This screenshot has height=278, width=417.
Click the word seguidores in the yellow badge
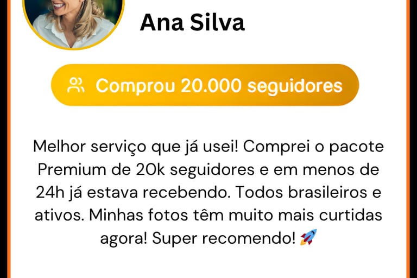[x=295, y=86]
